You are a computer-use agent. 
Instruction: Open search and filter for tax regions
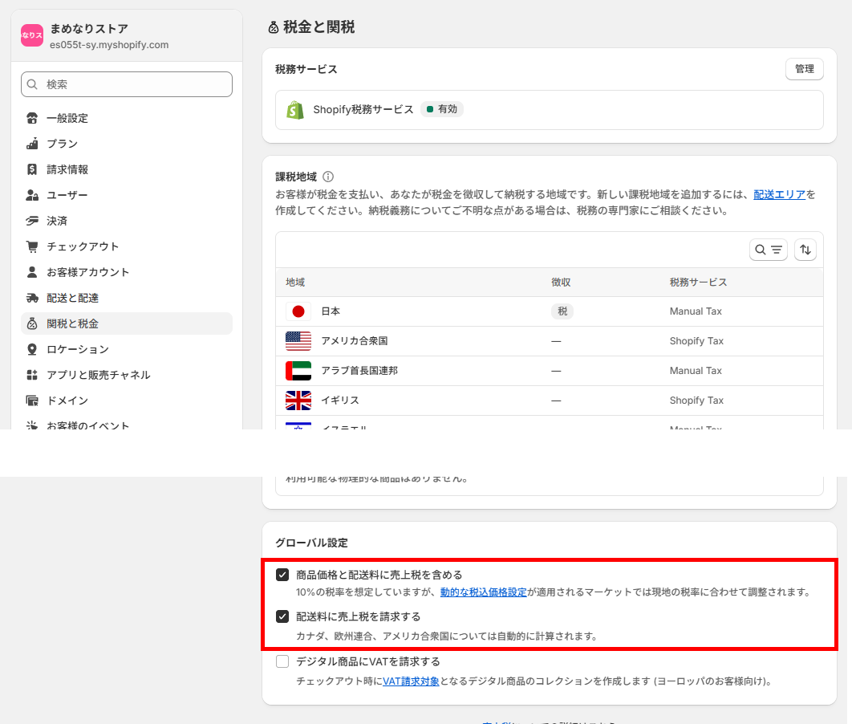(x=768, y=250)
